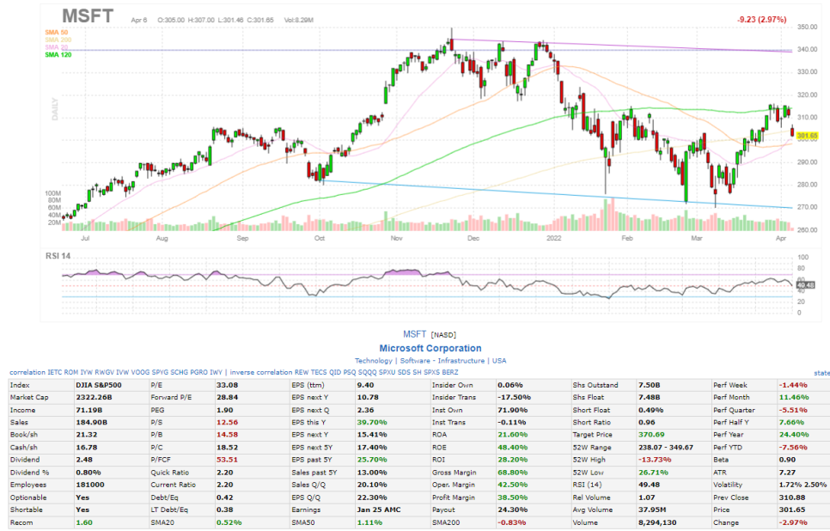The image size is (830, 531).
Task: Click the Earnings date Jan 25 AMC
Action: pyautogui.click(x=378, y=510)
